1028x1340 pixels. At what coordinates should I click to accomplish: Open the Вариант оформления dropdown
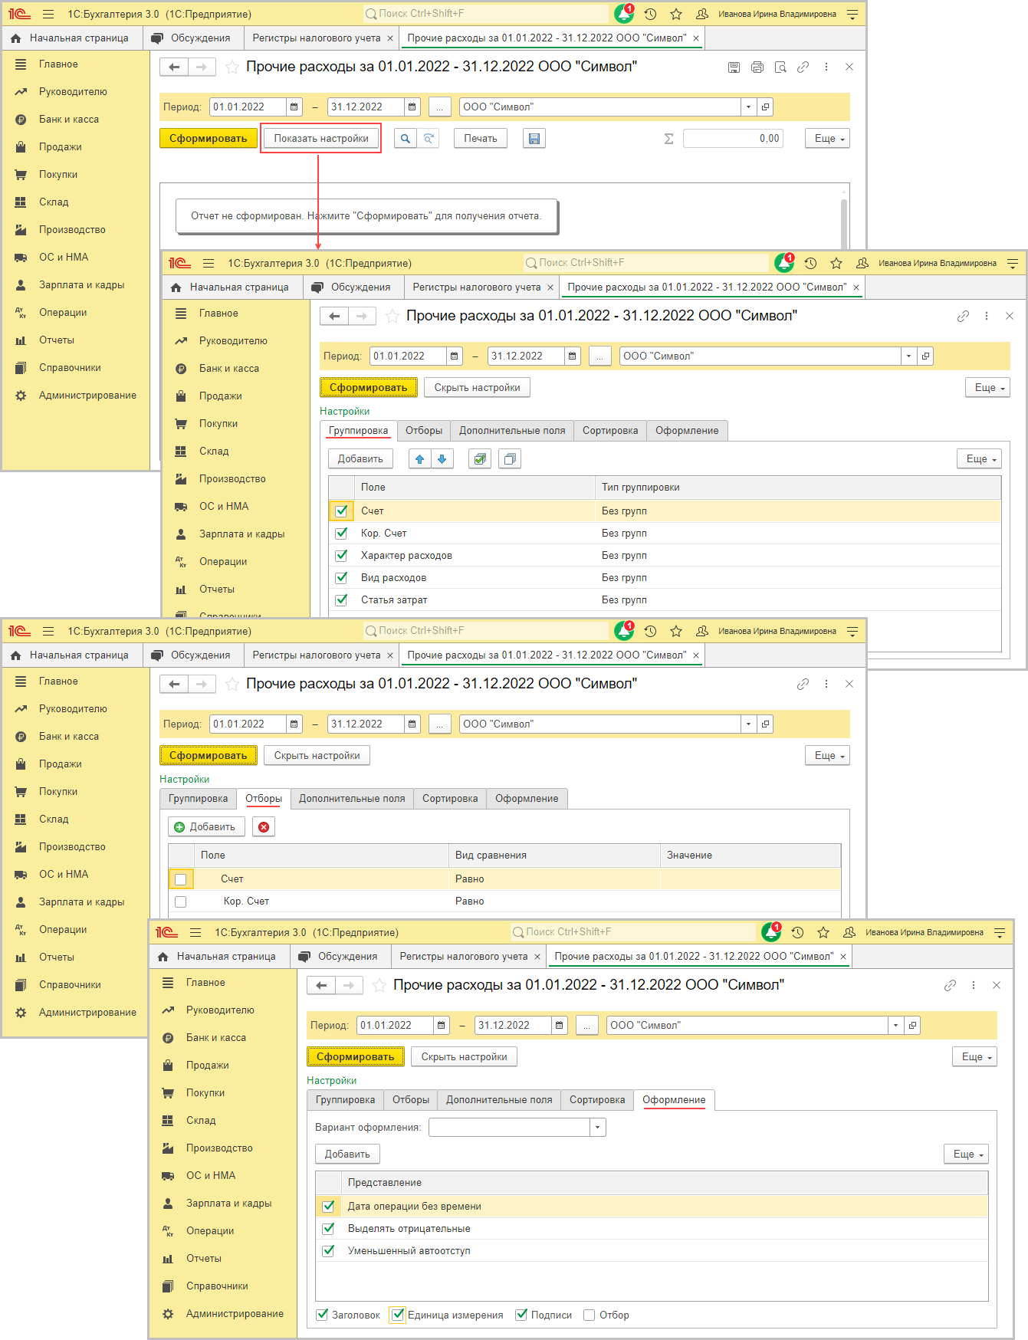(598, 1128)
